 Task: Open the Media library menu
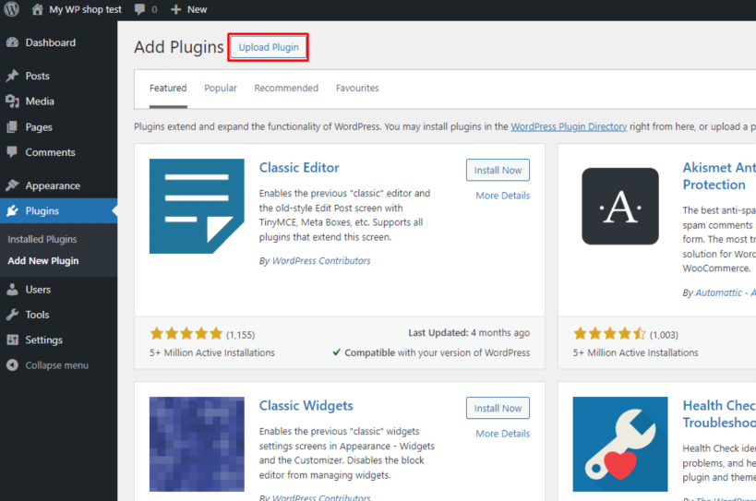[40, 101]
